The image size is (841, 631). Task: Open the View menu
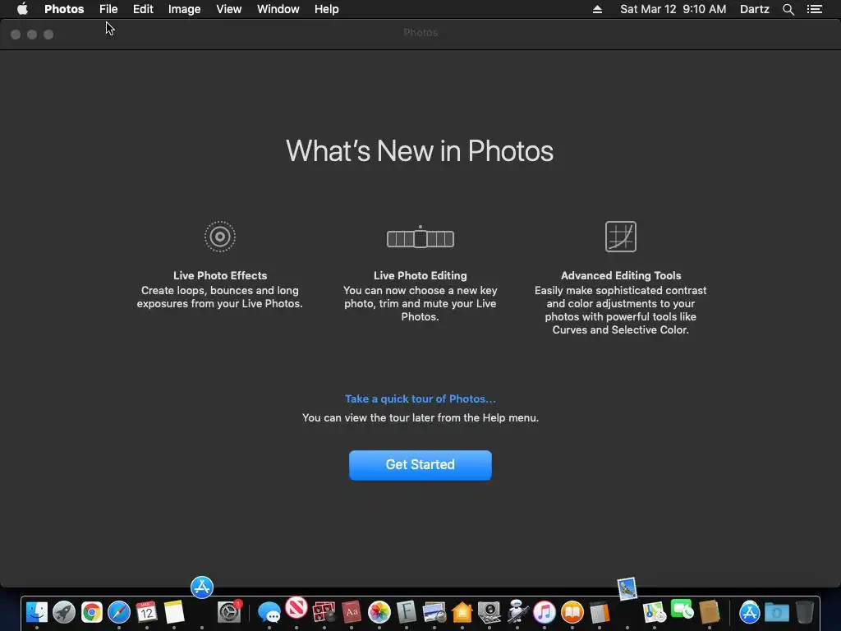[228, 9]
